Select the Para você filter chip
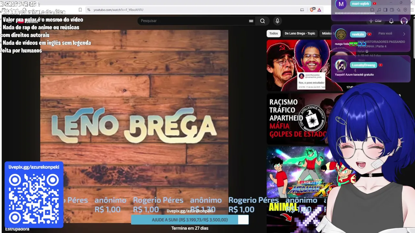This screenshot has height=233, width=415. coord(385,33)
